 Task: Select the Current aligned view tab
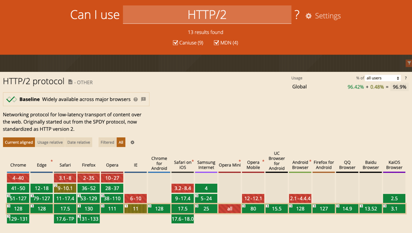(x=19, y=142)
